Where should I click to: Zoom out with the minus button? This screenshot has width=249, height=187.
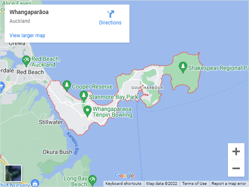point(236,168)
